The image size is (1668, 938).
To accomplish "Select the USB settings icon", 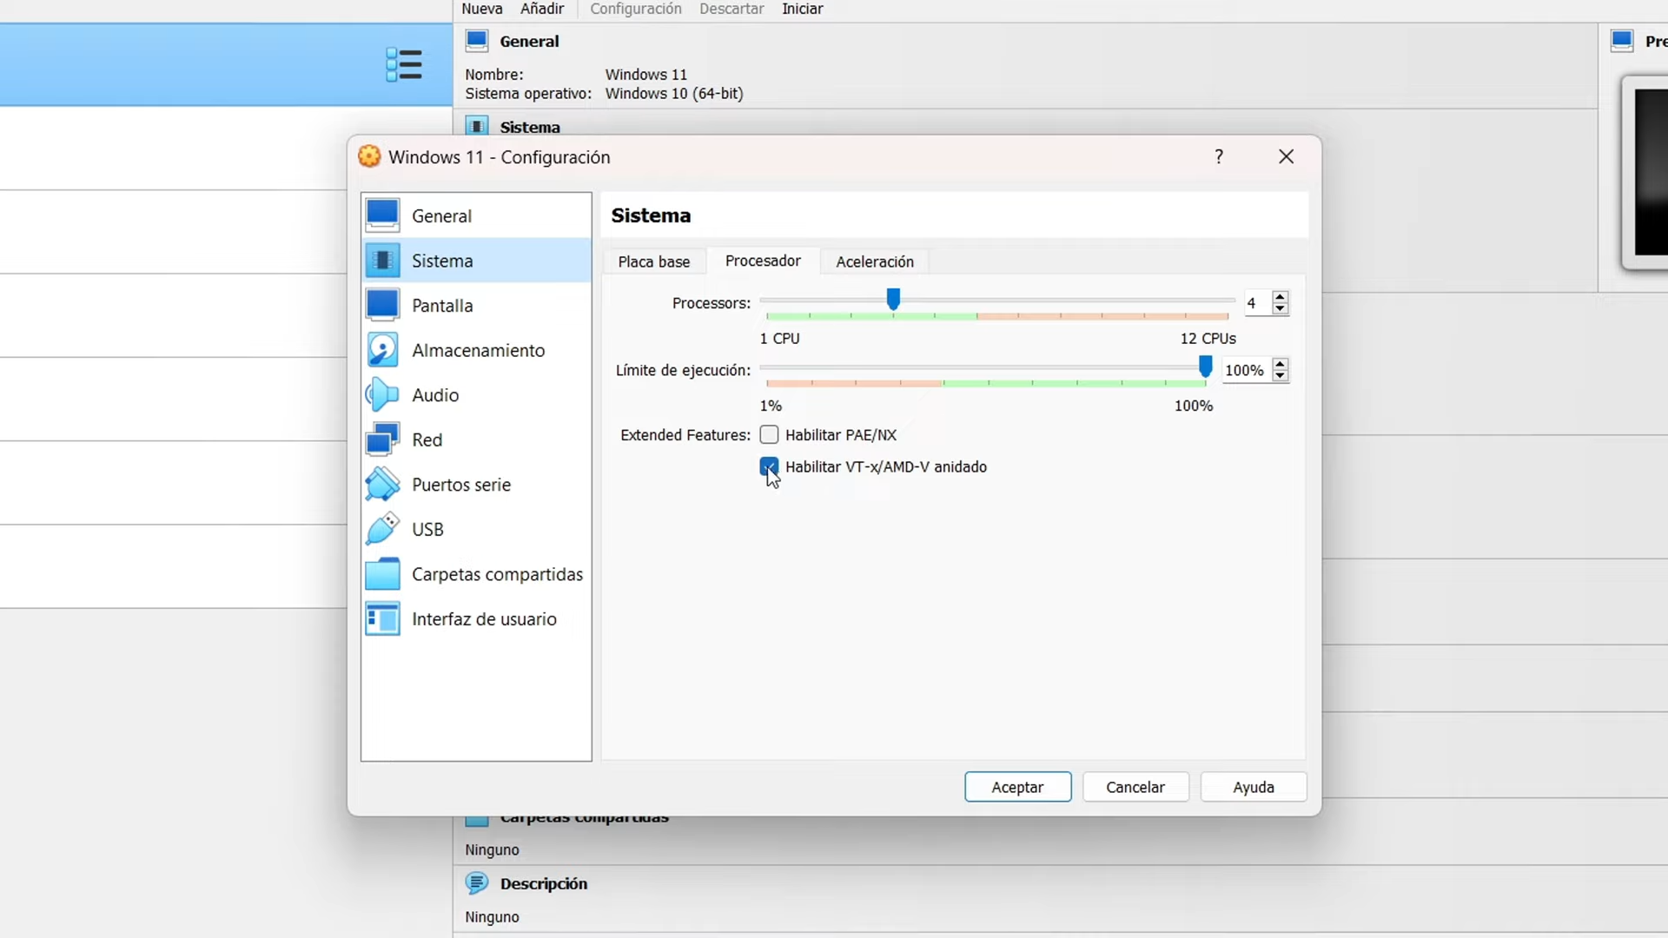I will tap(382, 529).
